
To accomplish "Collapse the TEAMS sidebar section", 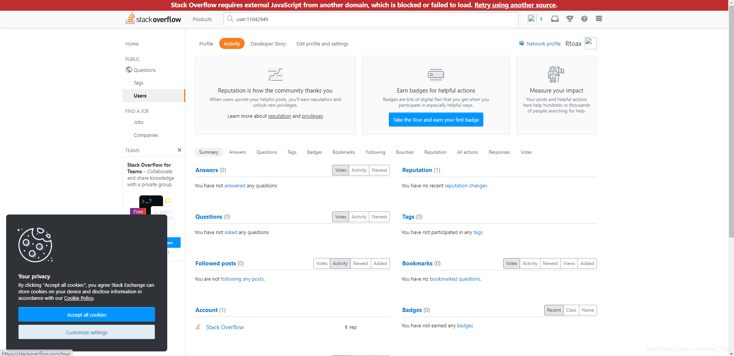I will 179,150.
